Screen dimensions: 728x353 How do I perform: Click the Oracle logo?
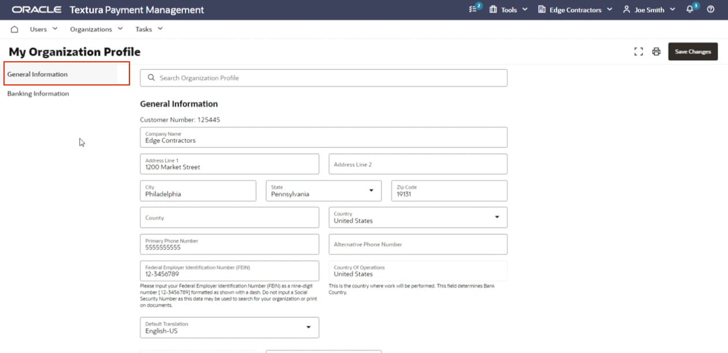tap(37, 10)
